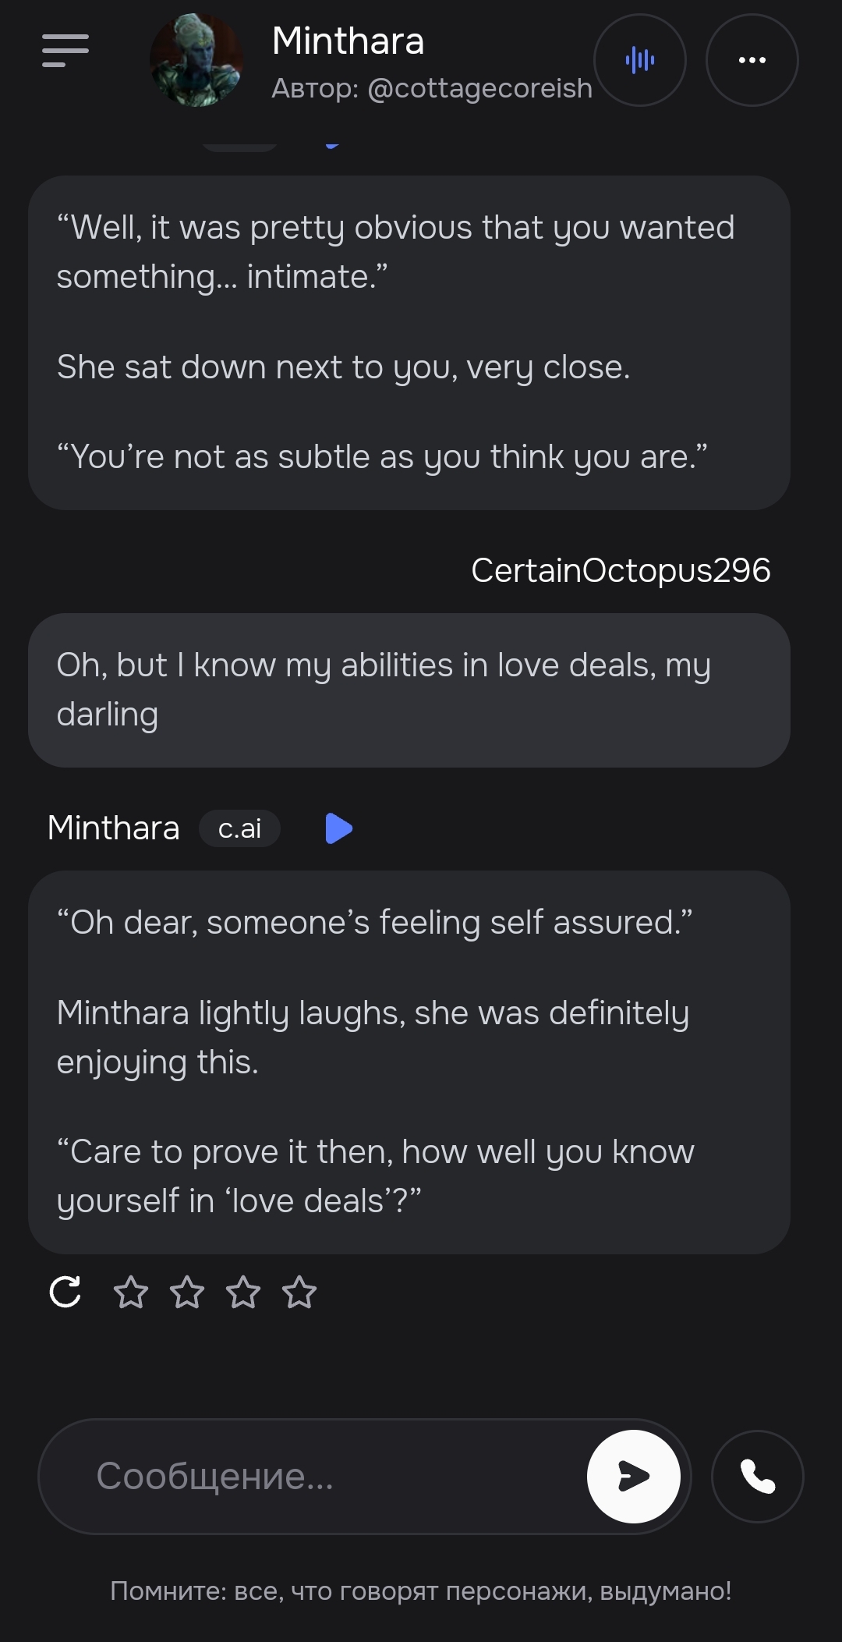Rate the reply two stars

coord(187,1292)
